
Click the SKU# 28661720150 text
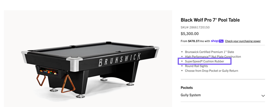pyautogui.click(x=195, y=27)
